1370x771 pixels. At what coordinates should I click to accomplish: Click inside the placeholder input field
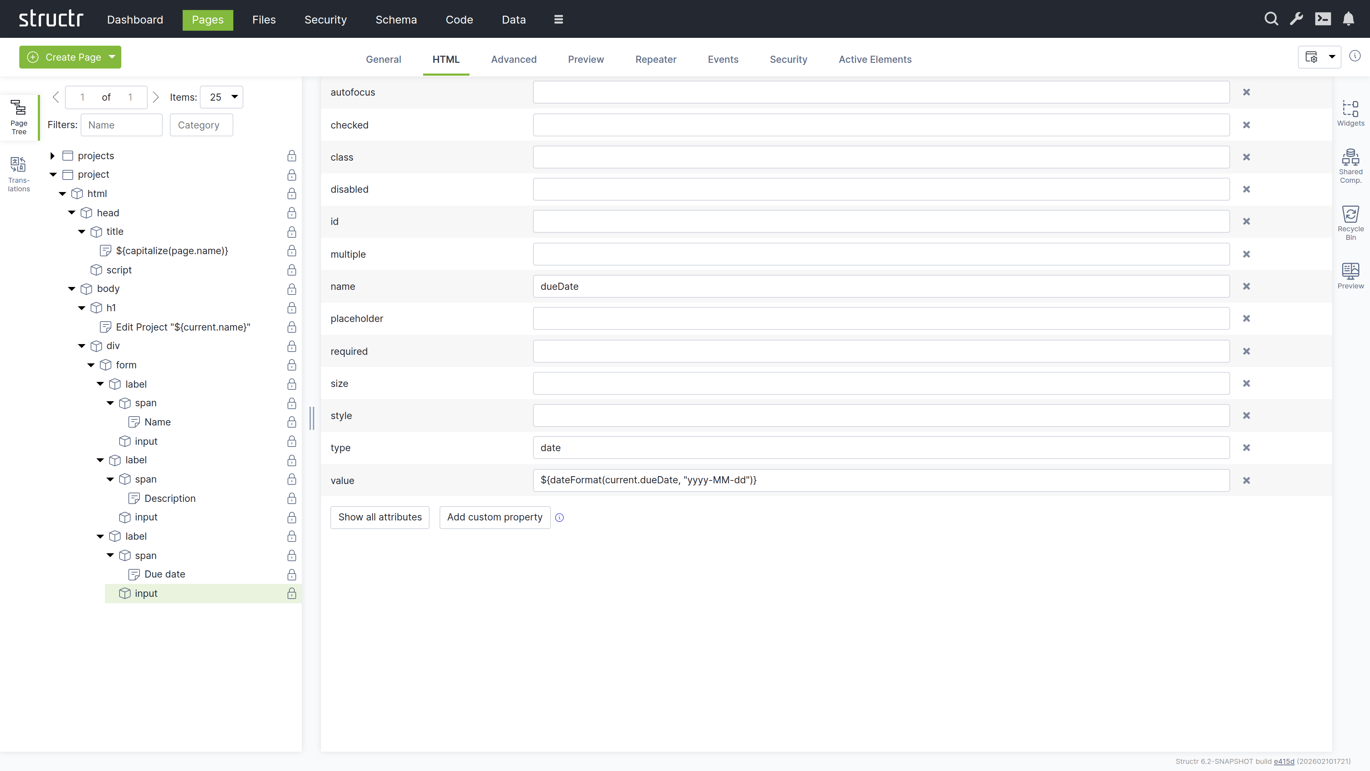click(x=881, y=318)
